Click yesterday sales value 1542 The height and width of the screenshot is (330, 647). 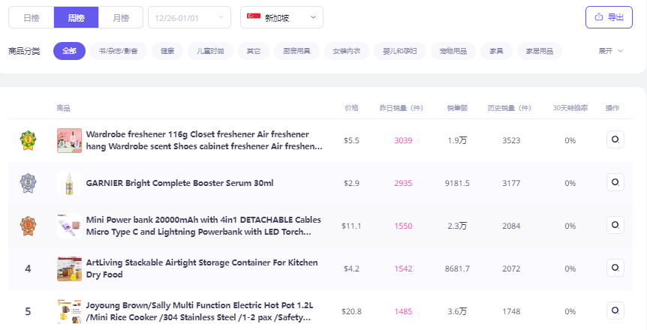tap(403, 268)
